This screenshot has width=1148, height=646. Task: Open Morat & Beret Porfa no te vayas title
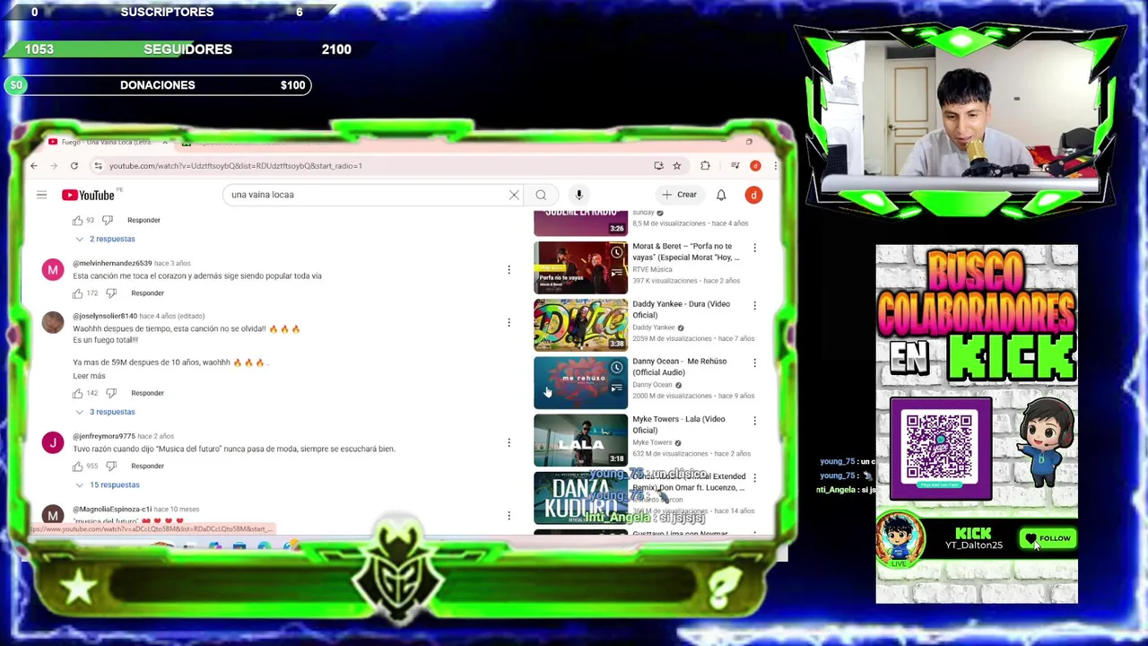pyautogui.click(x=686, y=251)
